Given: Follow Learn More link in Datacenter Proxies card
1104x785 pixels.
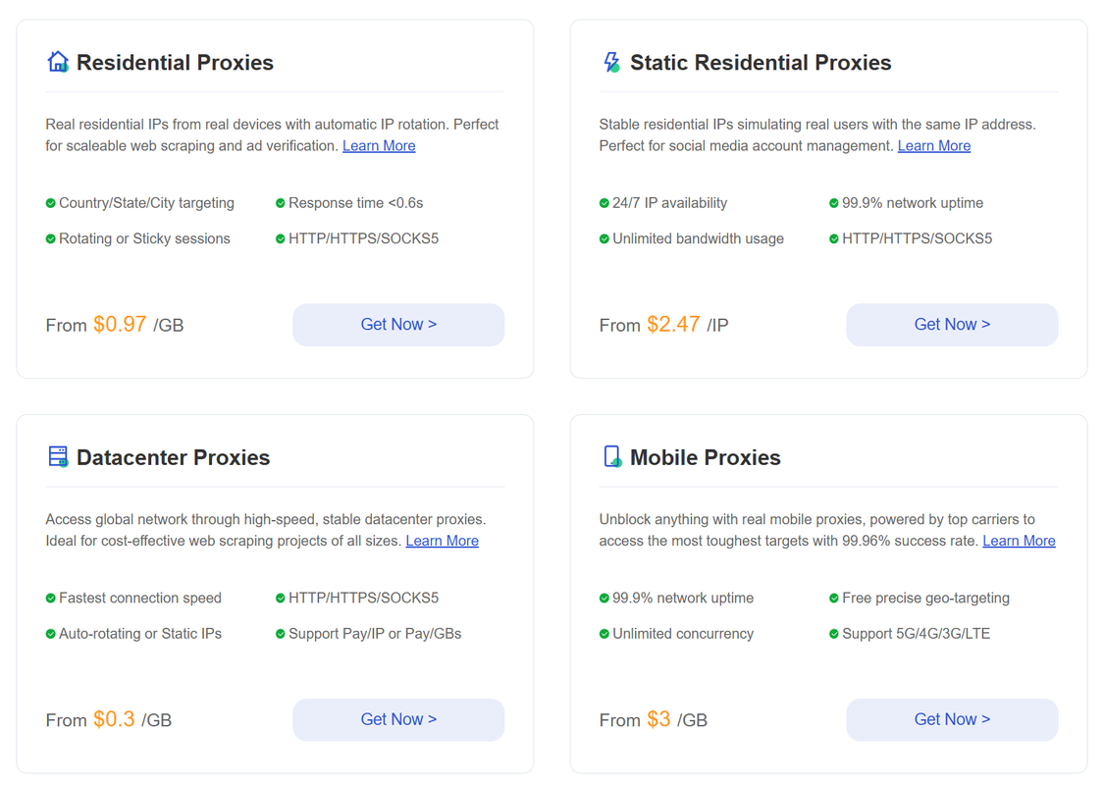Looking at the screenshot, I should click(442, 541).
